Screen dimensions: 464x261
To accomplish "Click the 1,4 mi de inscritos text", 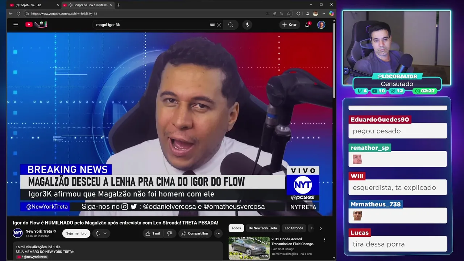I will [x=37, y=236].
